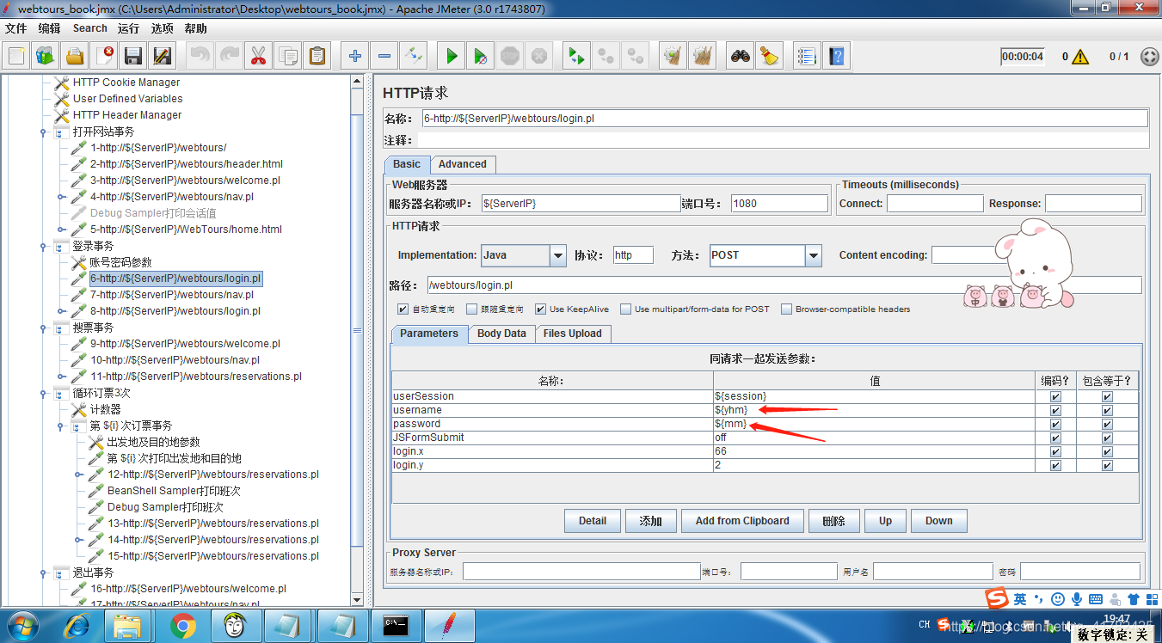Open the Templates toolbar icon
This screenshot has height=643, width=1162.
(x=46, y=57)
